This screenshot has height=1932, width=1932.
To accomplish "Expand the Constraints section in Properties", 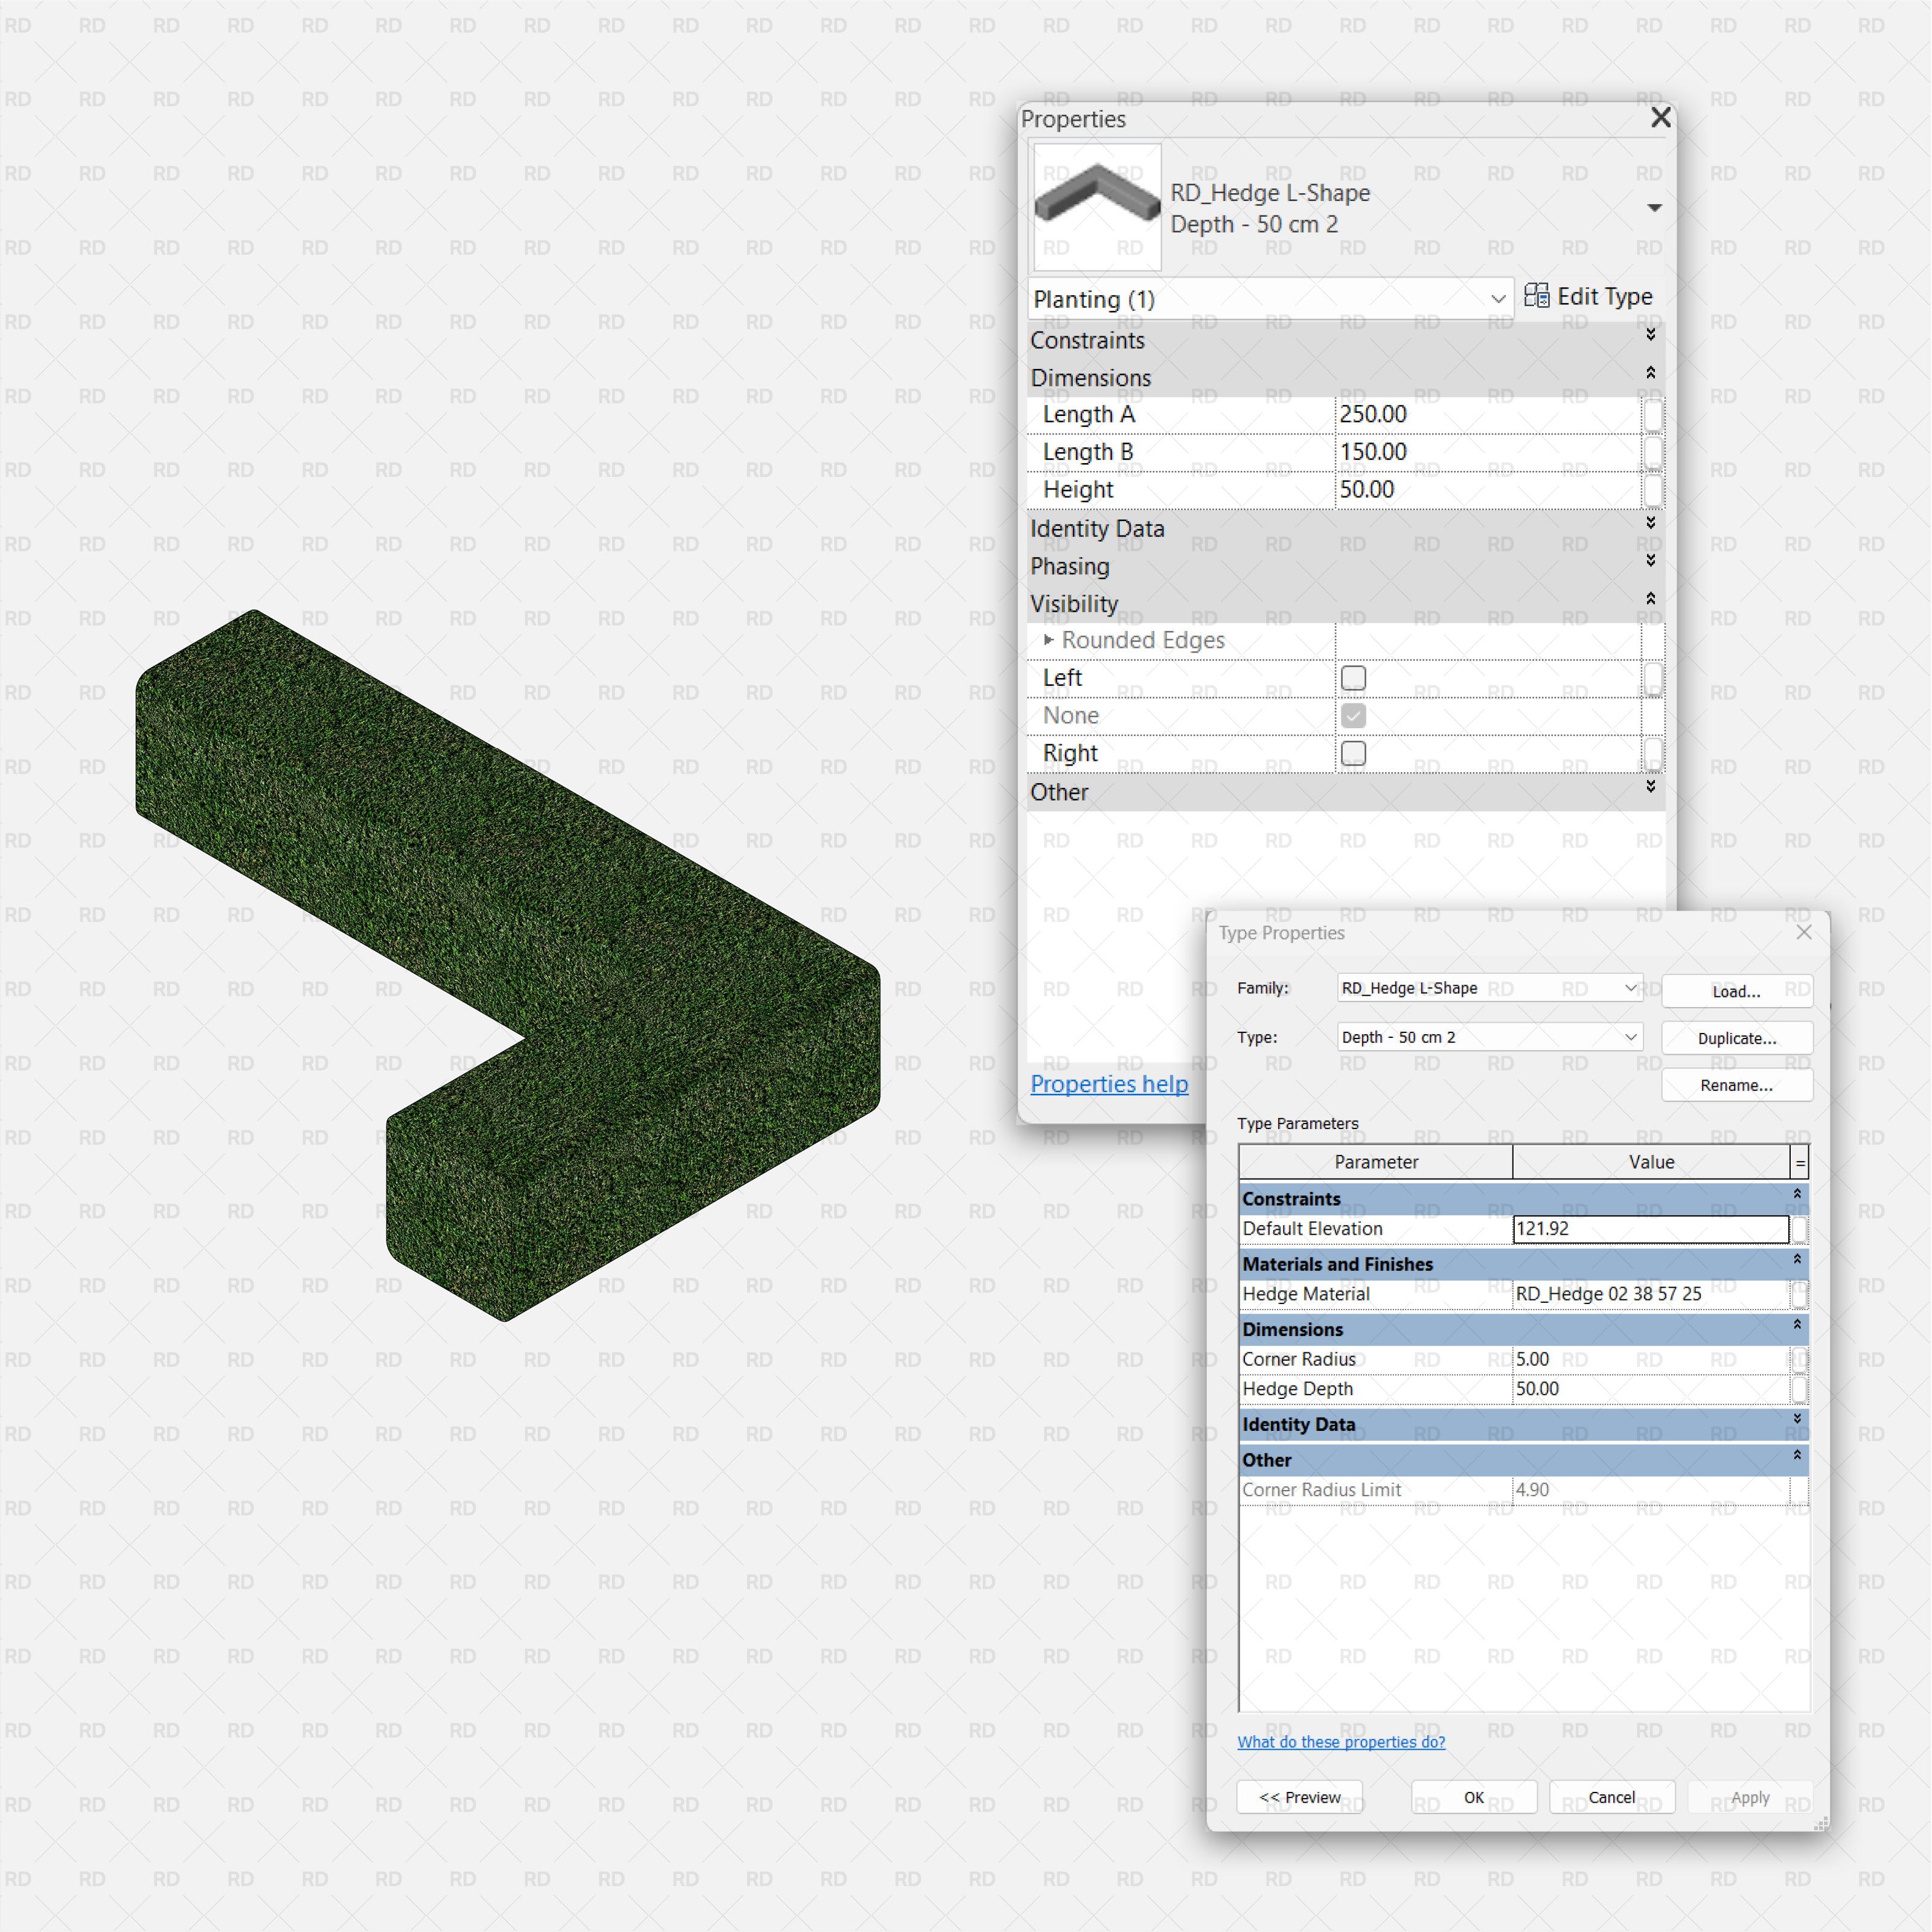I will [x=1650, y=335].
